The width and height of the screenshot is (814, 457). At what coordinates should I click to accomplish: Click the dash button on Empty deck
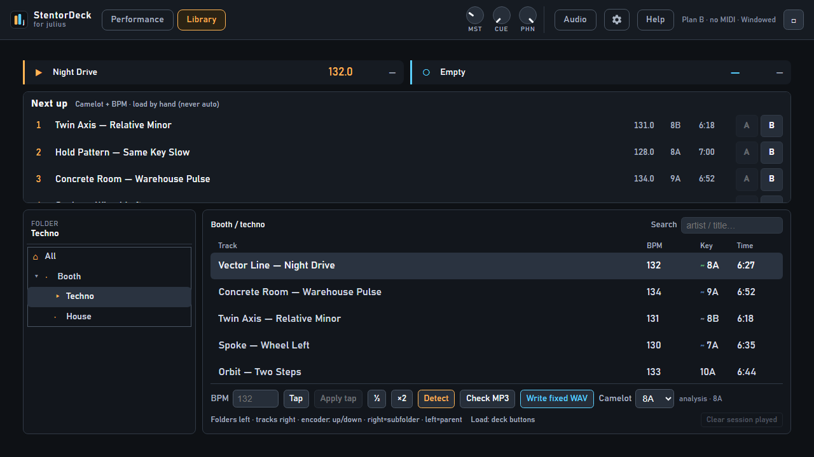pyautogui.click(x=780, y=72)
